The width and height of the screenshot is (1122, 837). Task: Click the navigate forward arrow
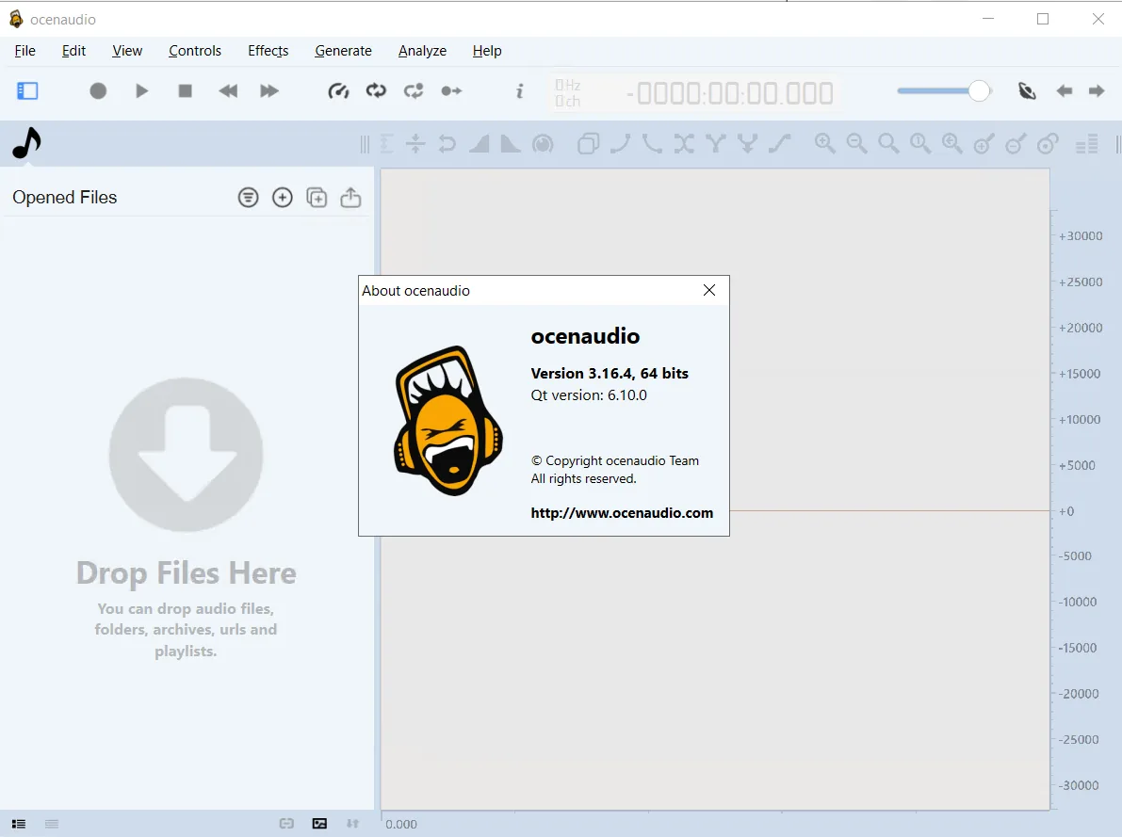click(1097, 90)
